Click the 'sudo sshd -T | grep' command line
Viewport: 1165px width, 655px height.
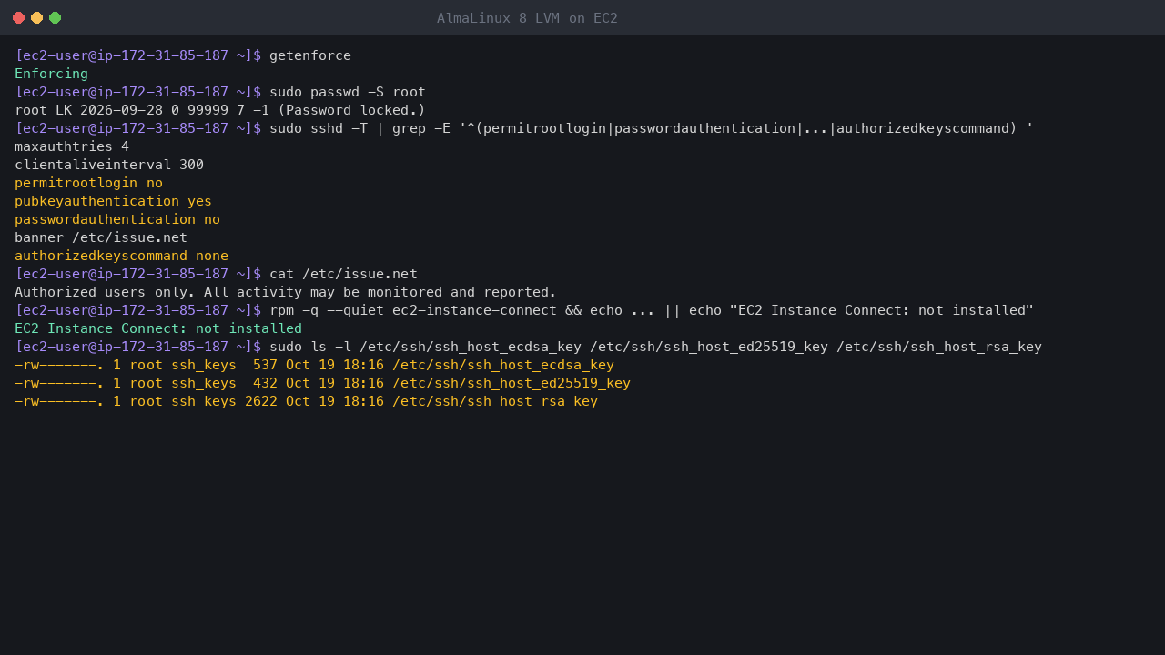[652, 128]
